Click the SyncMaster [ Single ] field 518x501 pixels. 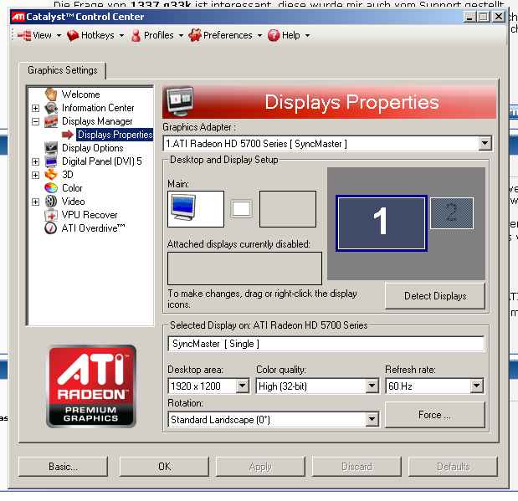(326, 344)
